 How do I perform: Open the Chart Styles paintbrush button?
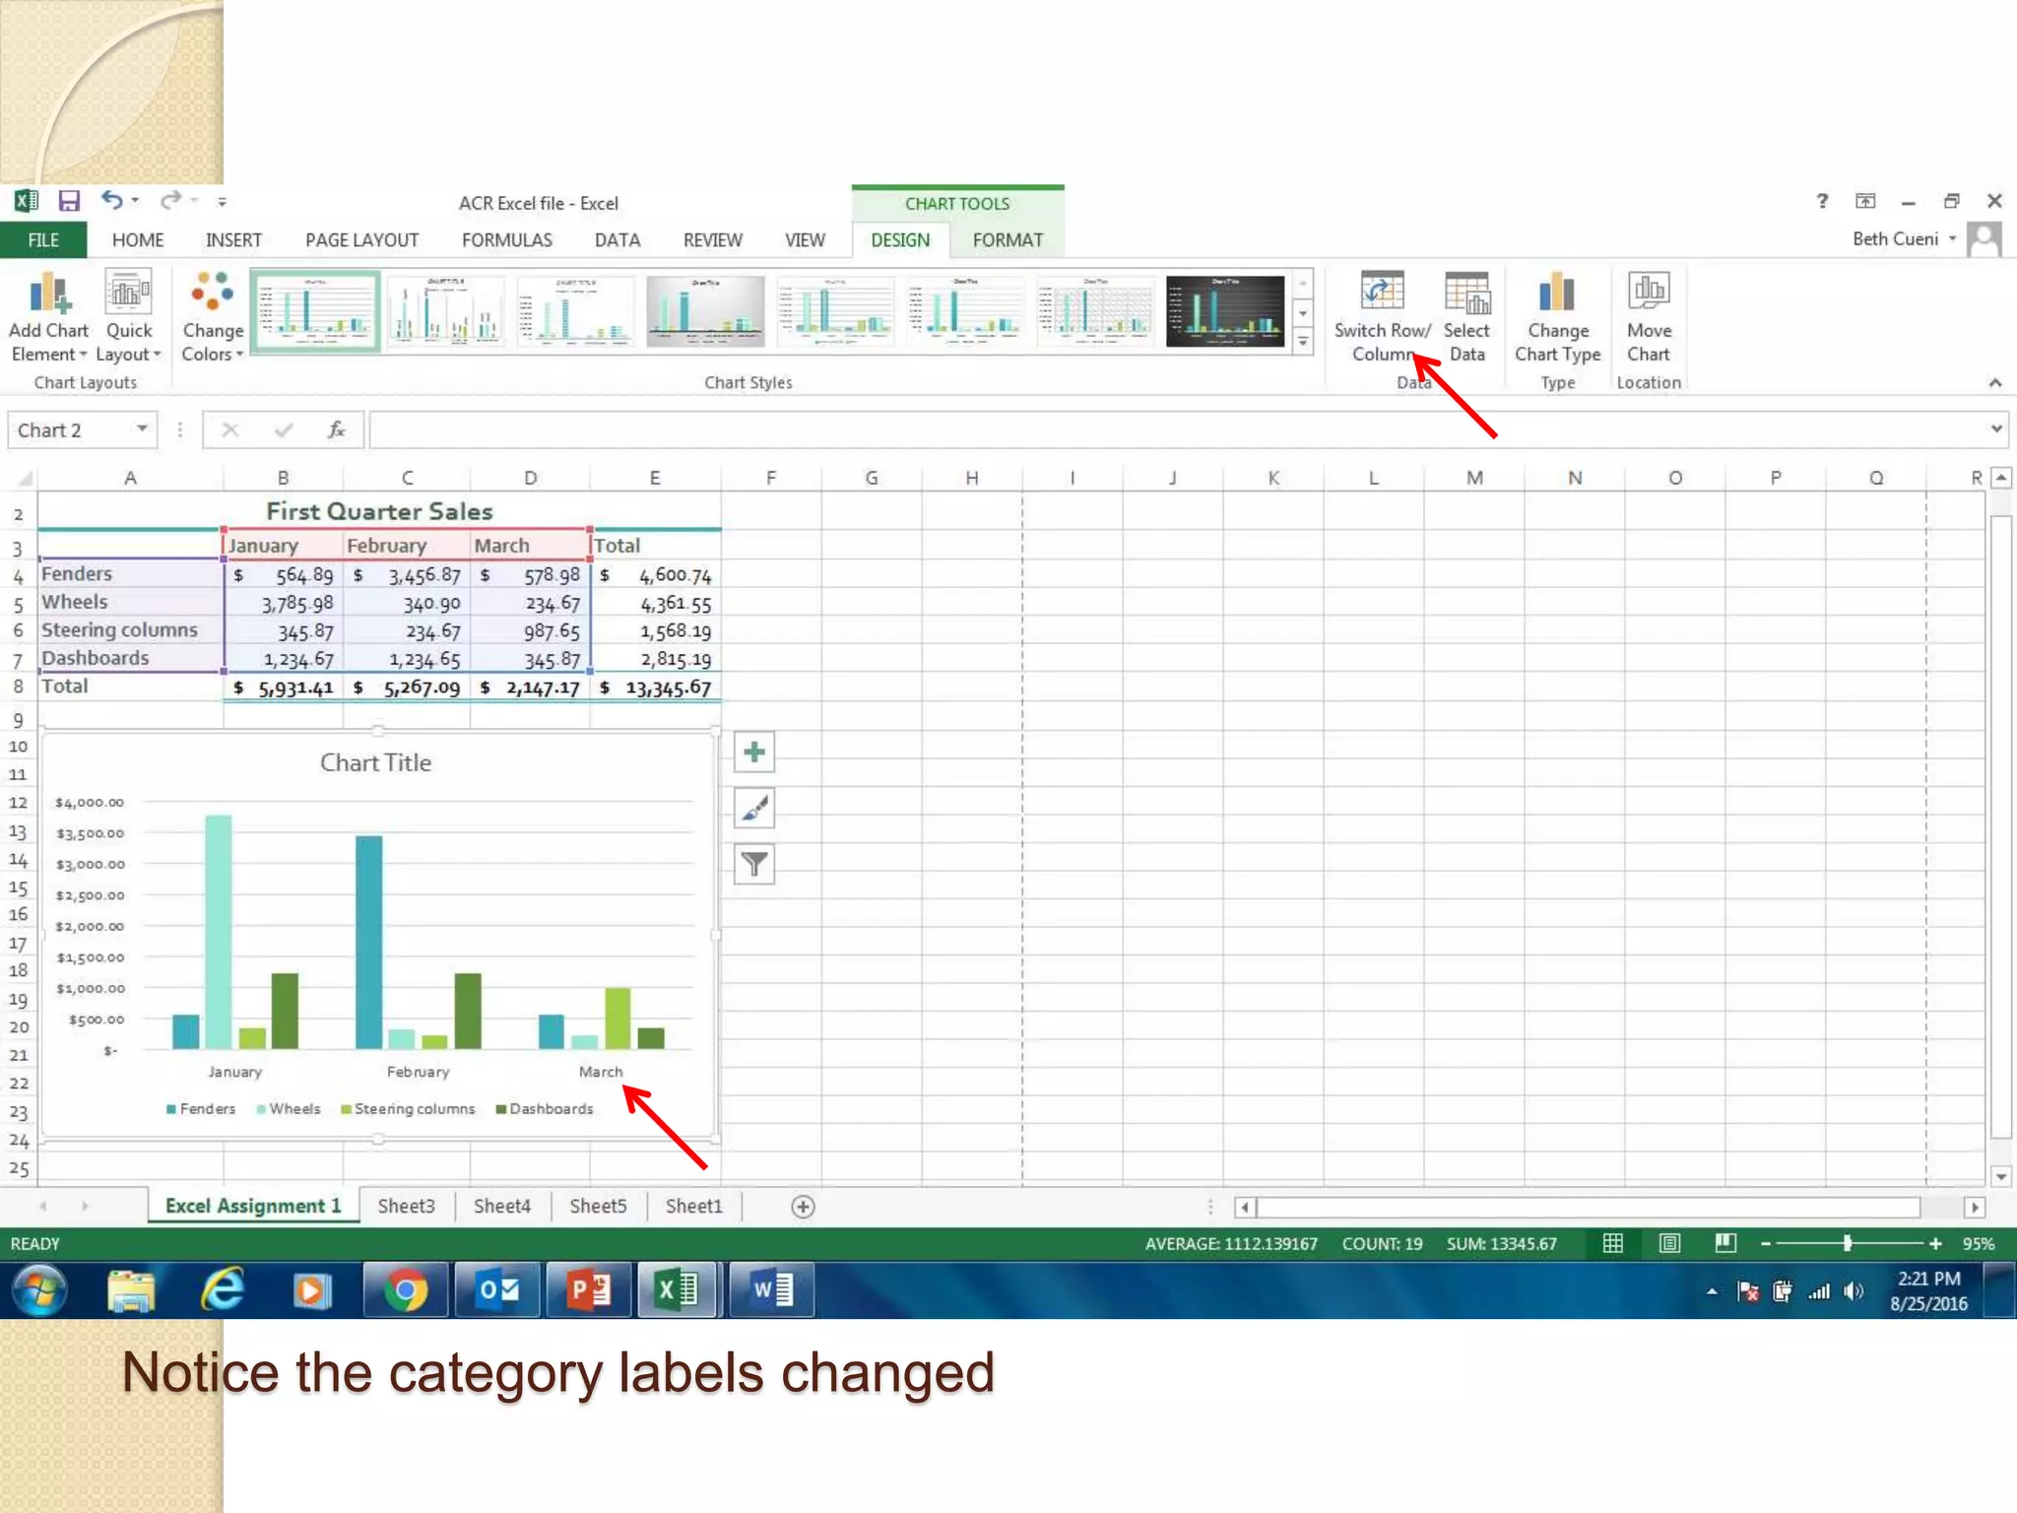[x=754, y=809]
